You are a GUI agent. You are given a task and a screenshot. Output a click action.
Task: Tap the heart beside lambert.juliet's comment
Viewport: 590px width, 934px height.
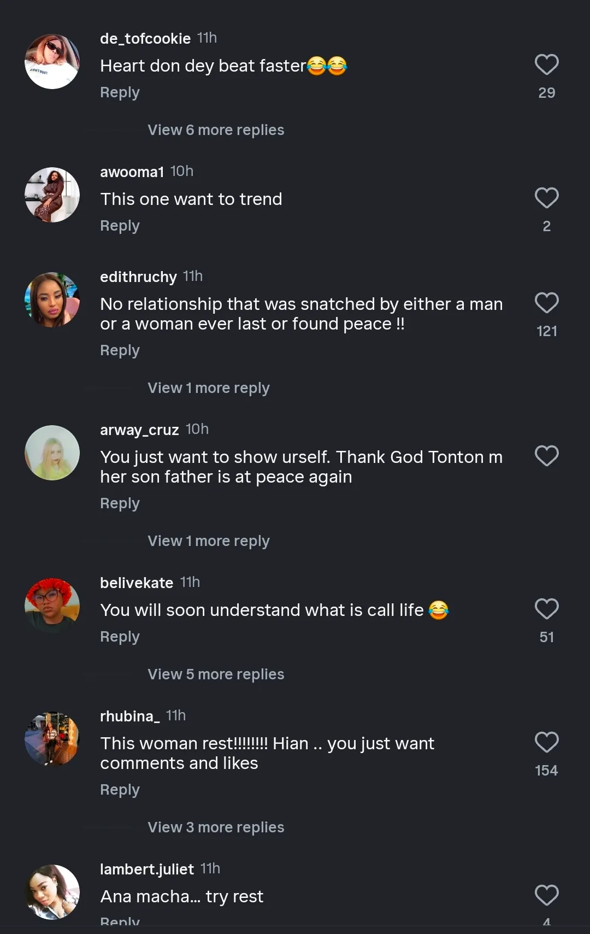(x=546, y=895)
